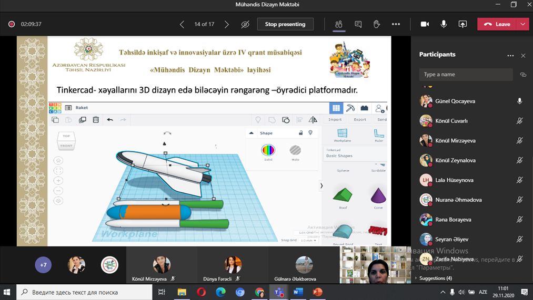The image size is (533, 300).
Task: Open Snap Grid value dropdown
Action: pos(308,240)
